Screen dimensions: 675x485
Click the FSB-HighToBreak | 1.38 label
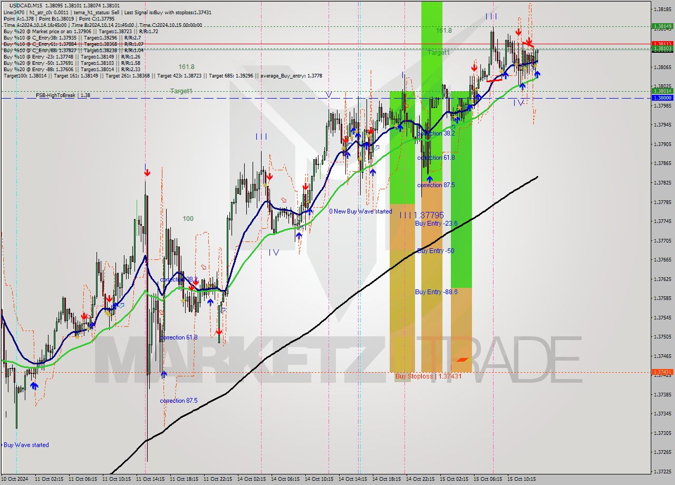pos(63,95)
